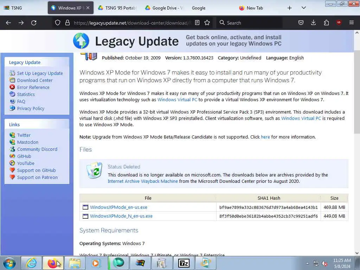Click the Error Reference red X icon
This screenshot has width=360, height=270.
point(12,87)
